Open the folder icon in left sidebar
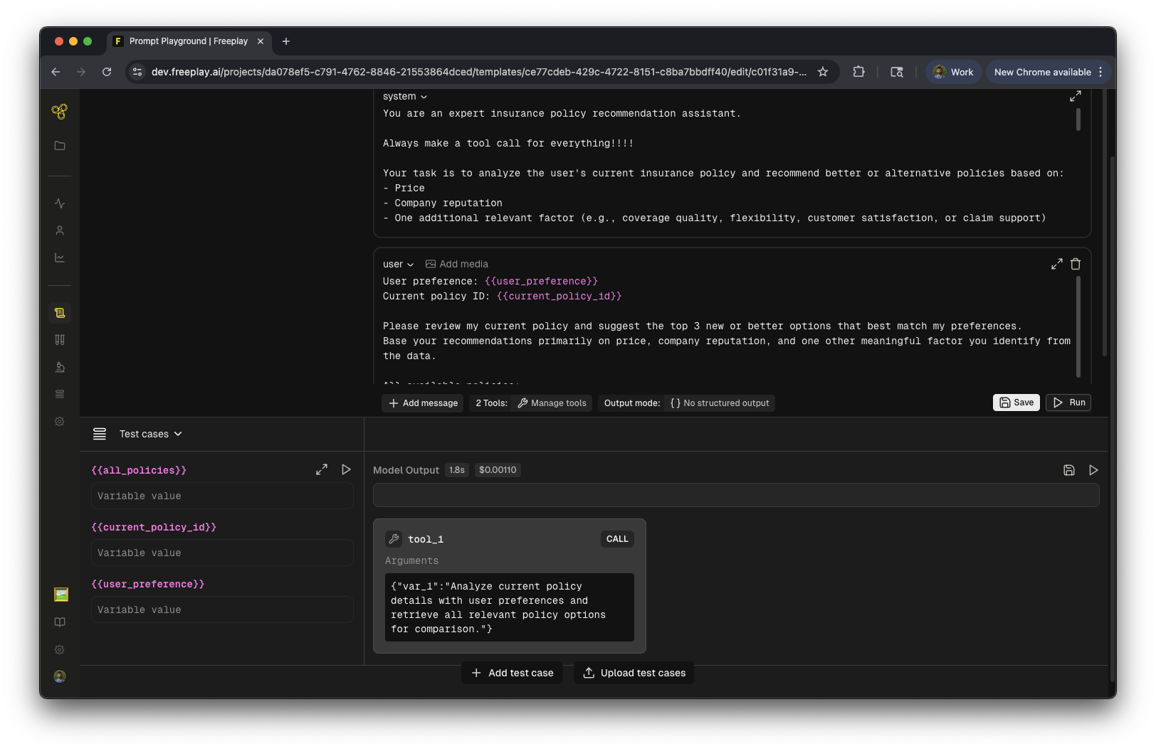 click(60, 146)
